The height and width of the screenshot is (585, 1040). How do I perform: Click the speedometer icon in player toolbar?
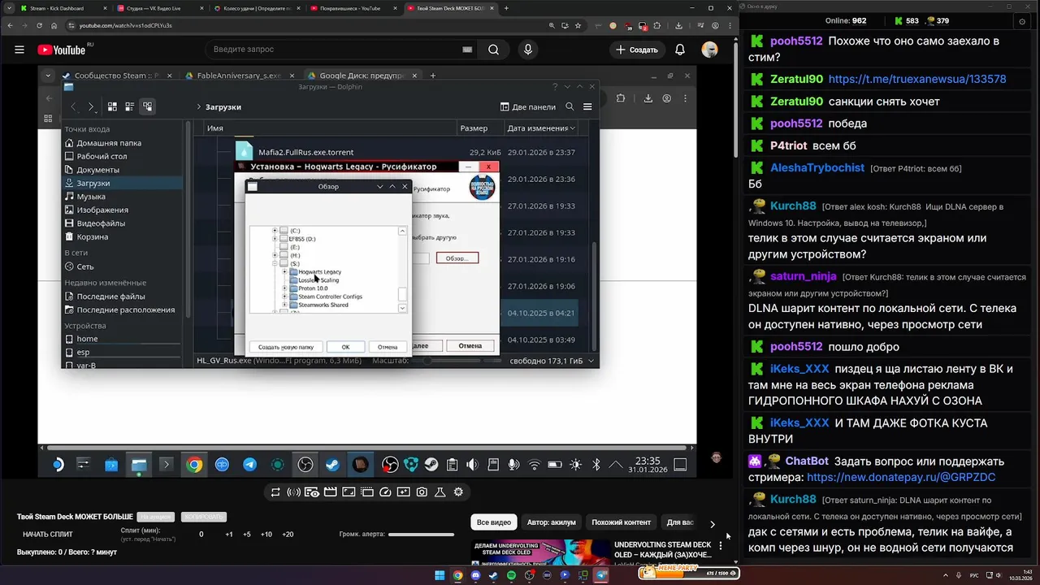click(385, 492)
